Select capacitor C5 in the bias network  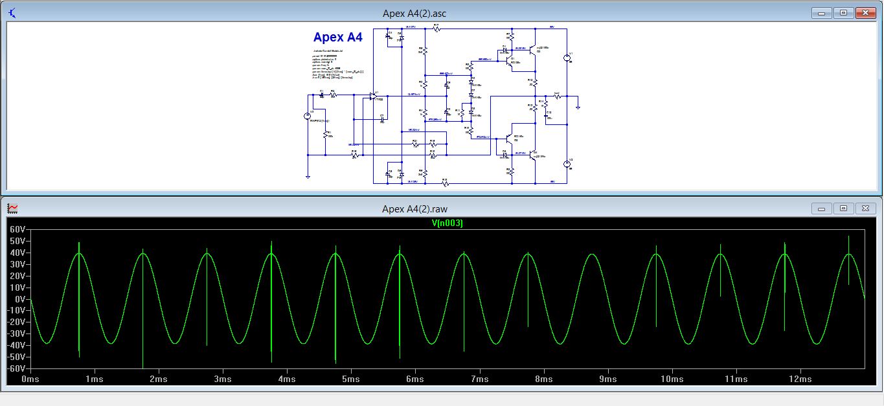(x=446, y=85)
